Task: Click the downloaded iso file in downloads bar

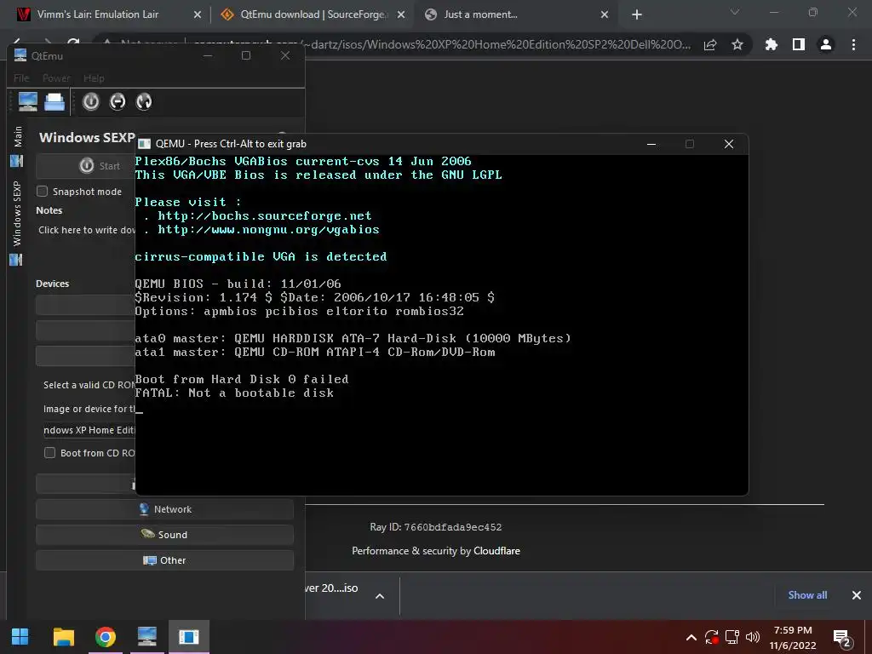Action: [332, 588]
